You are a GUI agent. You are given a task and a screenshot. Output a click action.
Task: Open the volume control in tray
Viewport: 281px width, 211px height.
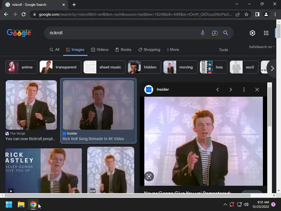pos(246,204)
